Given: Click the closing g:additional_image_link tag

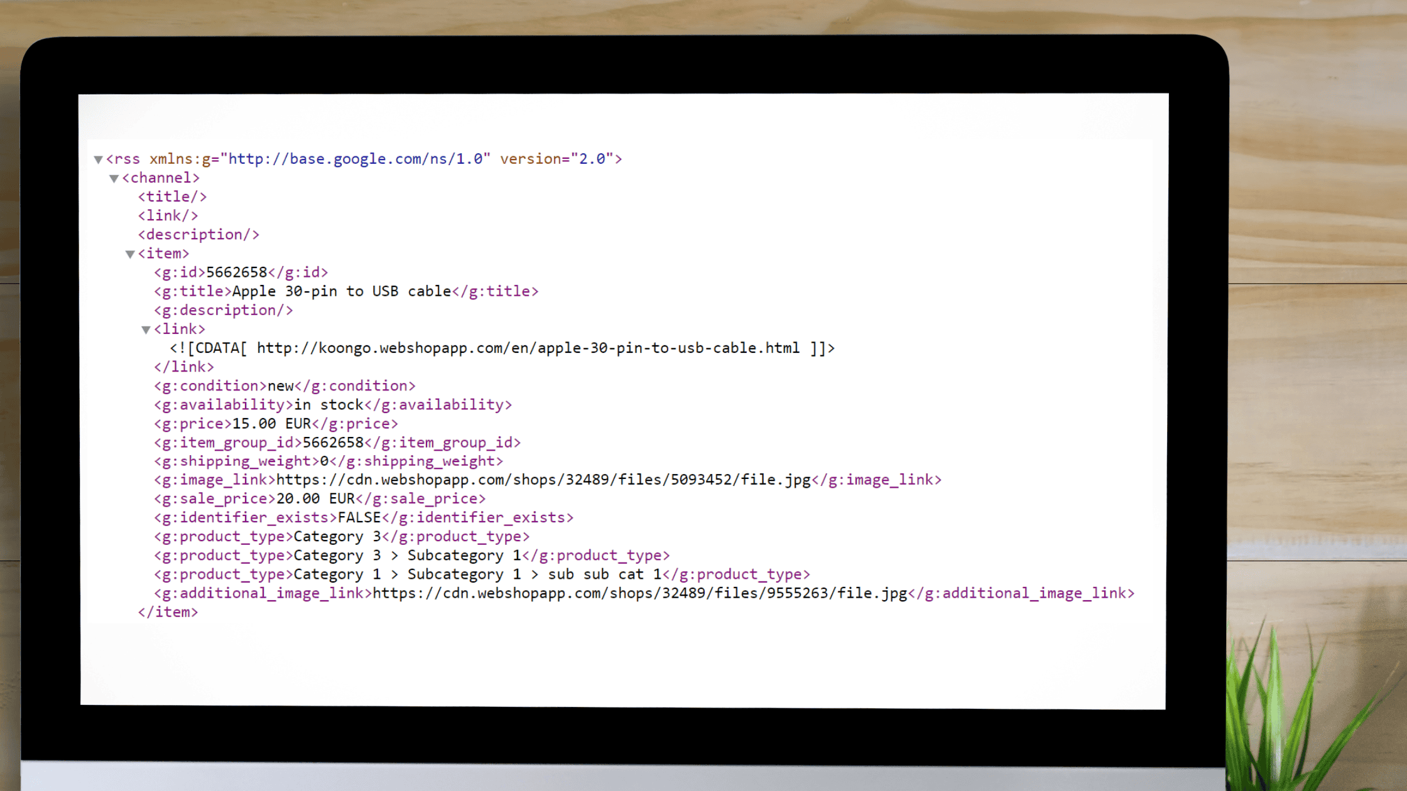Looking at the screenshot, I should click(1021, 593).
